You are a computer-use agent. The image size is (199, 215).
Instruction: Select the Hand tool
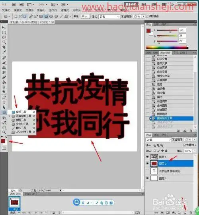4,127
